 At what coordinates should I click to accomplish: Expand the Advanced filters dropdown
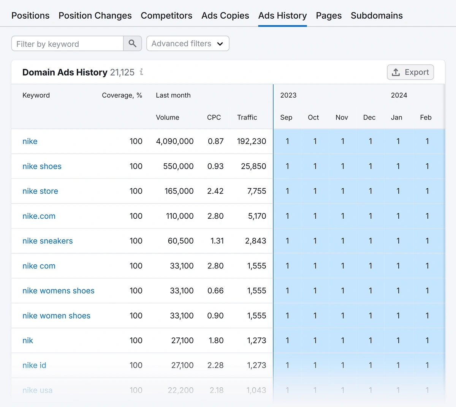(x=181, y=43)
